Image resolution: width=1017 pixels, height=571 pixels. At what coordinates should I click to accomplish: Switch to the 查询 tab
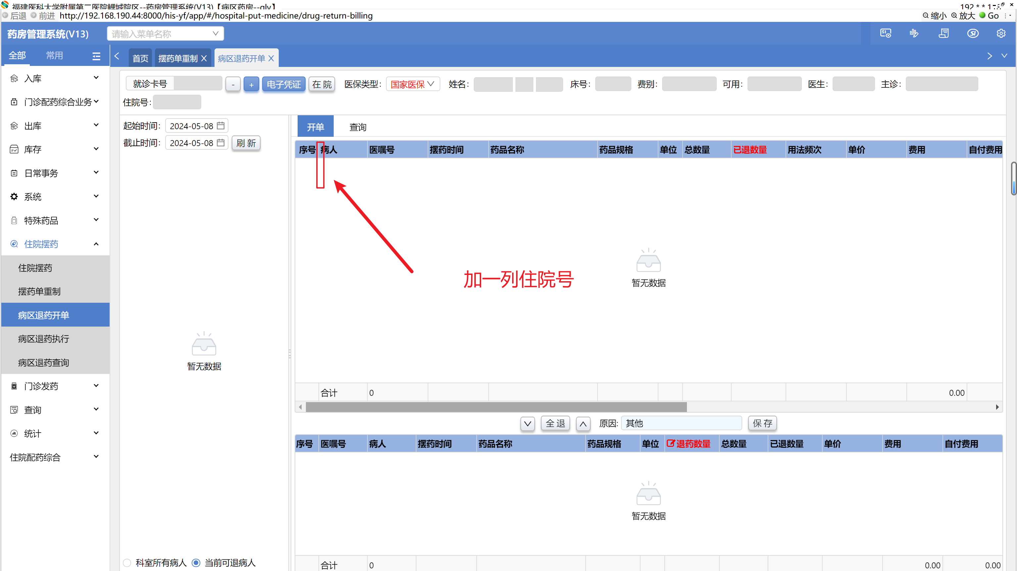[x=358, y=127]
